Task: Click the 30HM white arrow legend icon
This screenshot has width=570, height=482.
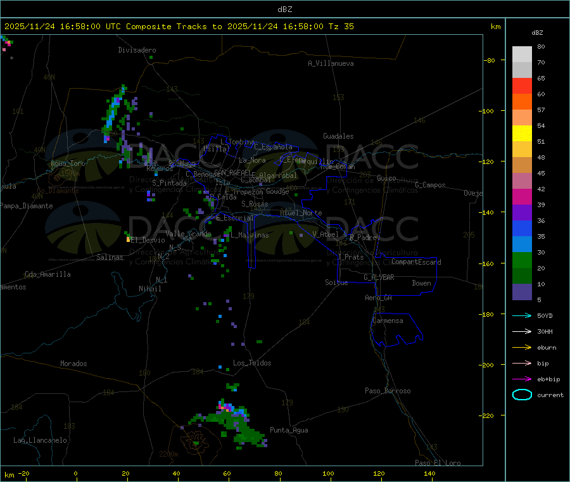Action: [522, 331]
